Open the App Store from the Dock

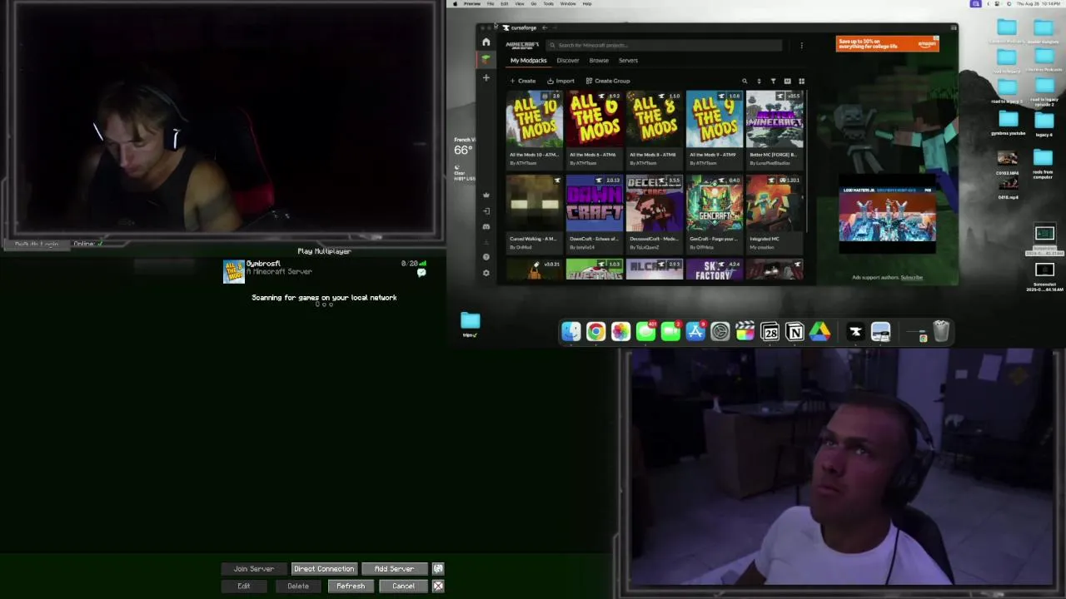pyautogui.click(x=695, y=332)
